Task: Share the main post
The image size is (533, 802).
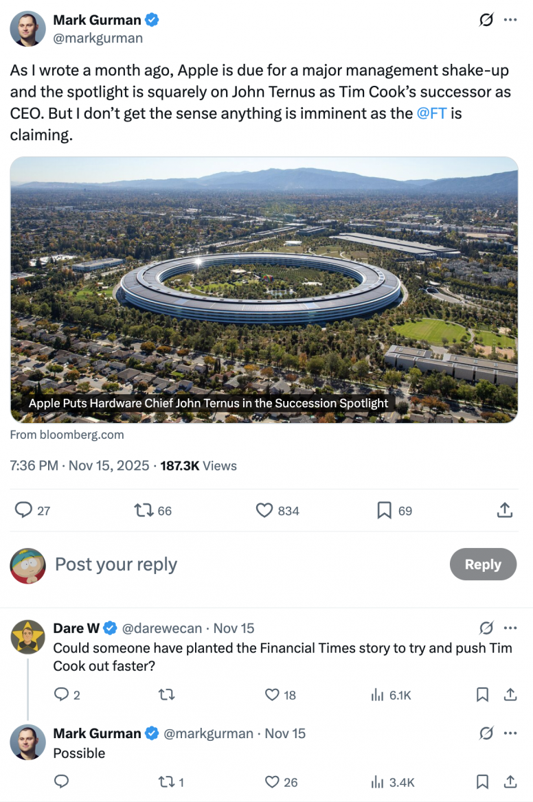Action: [x=504, y=510]
